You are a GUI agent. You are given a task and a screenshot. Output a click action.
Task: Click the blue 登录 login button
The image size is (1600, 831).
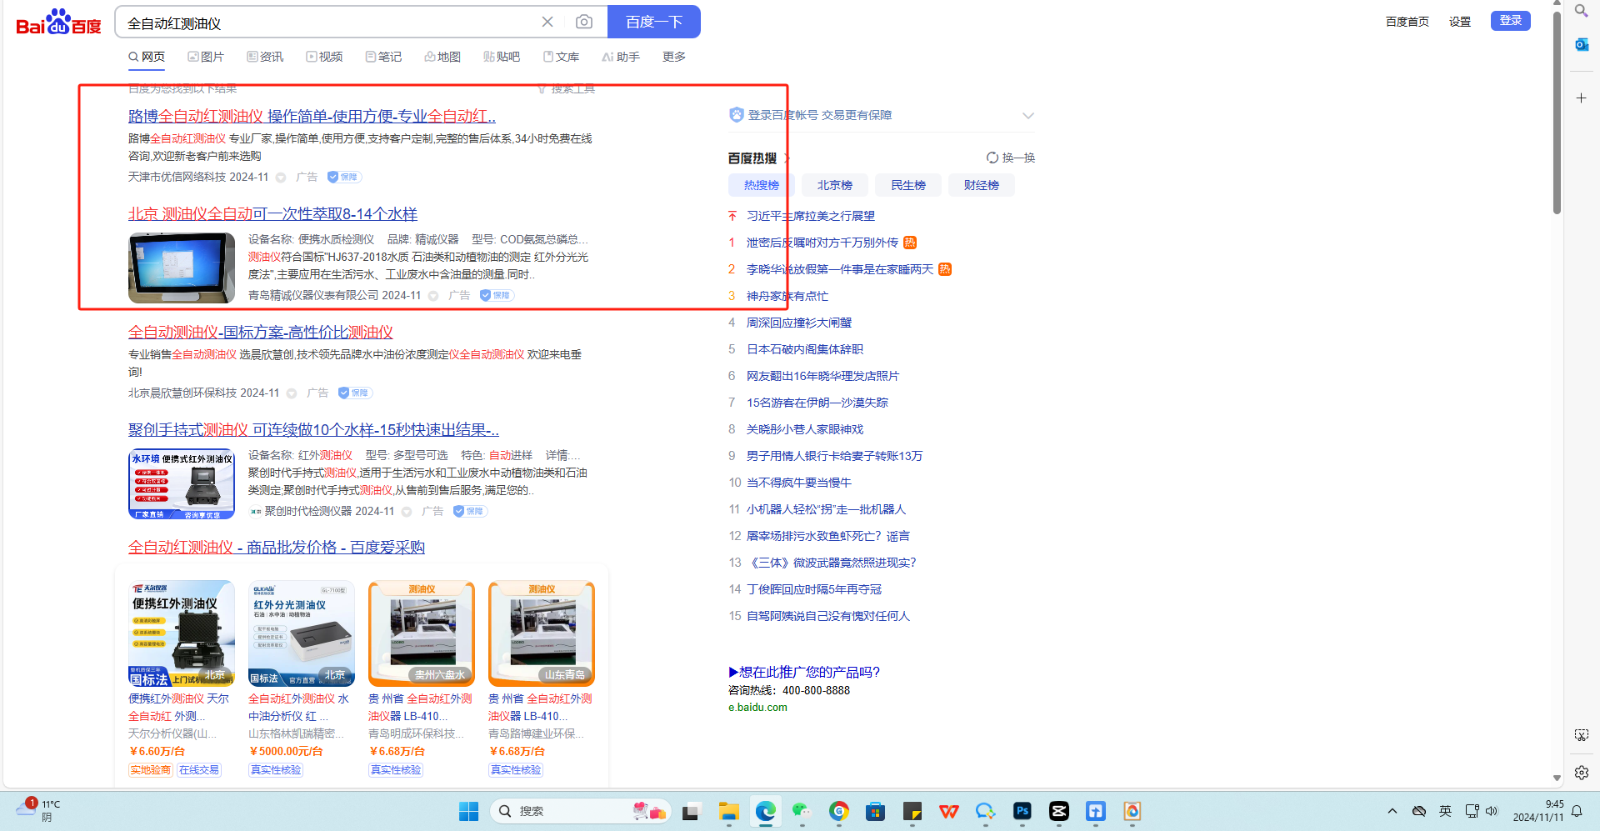(1510, 21)
